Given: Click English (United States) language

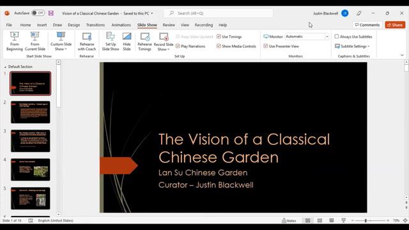Looking at the screenshot, I should tap(56, 220).
